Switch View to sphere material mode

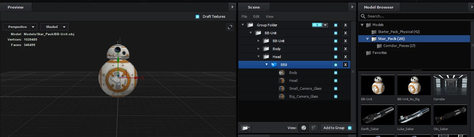(304, 128)
